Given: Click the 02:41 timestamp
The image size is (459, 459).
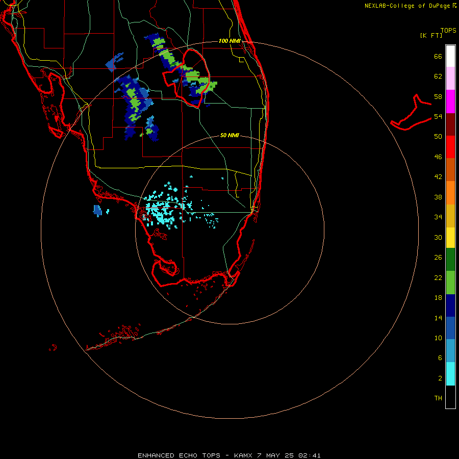Looking at the screenshot, I should coord(310,455).
